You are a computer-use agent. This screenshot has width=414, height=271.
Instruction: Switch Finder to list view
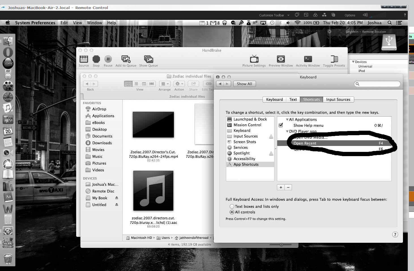click(136, 84)
